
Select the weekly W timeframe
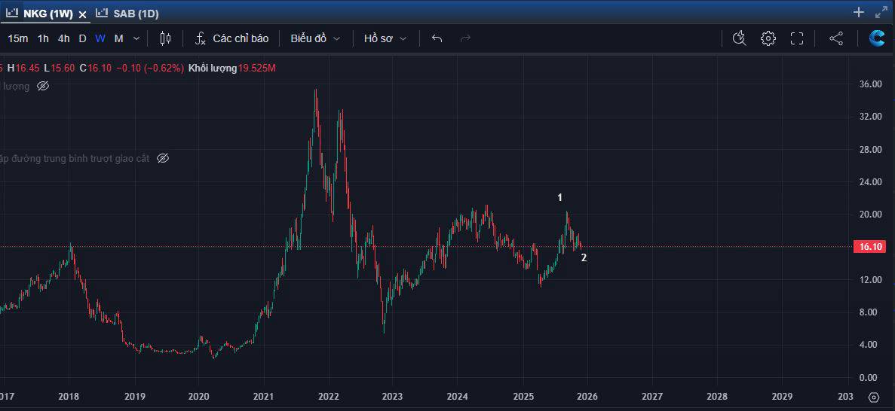(100, 38)
